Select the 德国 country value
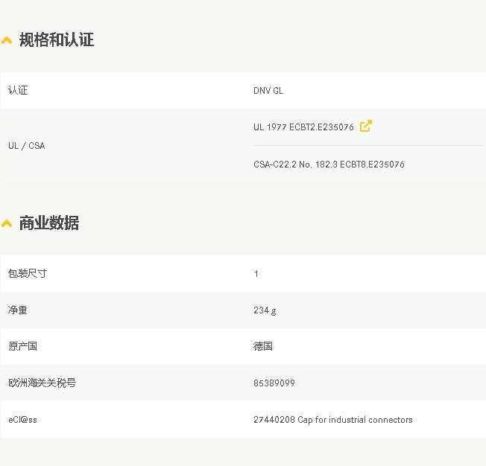The width and height of the screenshot is (486, 466). tap(263, 347)
